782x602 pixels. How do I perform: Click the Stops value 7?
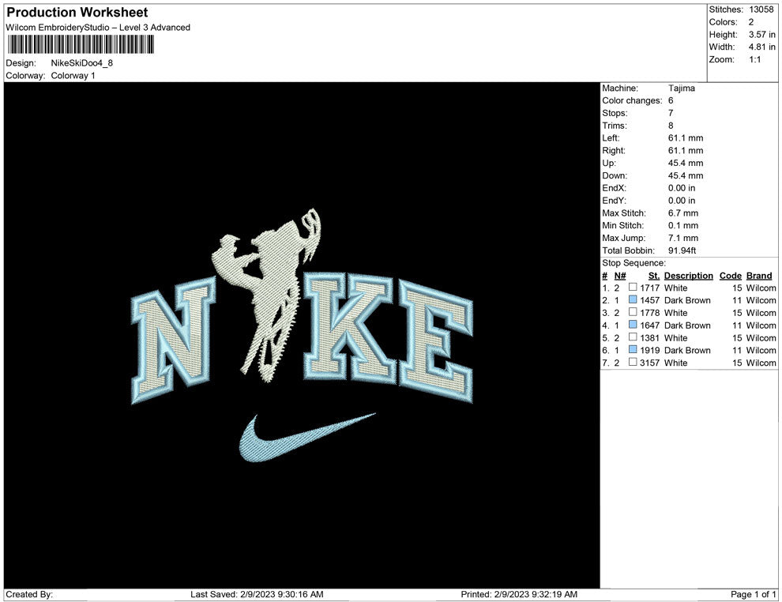click(671, 113)
